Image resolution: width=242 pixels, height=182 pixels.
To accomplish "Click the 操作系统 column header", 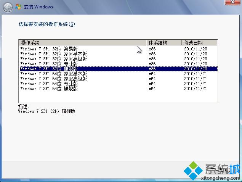I will coord(83,42).
